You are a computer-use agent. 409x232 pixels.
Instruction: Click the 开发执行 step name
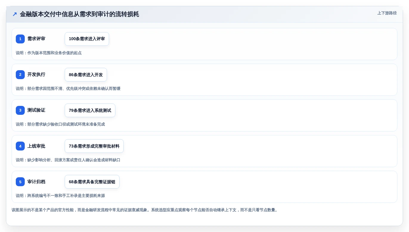point(36,75)
